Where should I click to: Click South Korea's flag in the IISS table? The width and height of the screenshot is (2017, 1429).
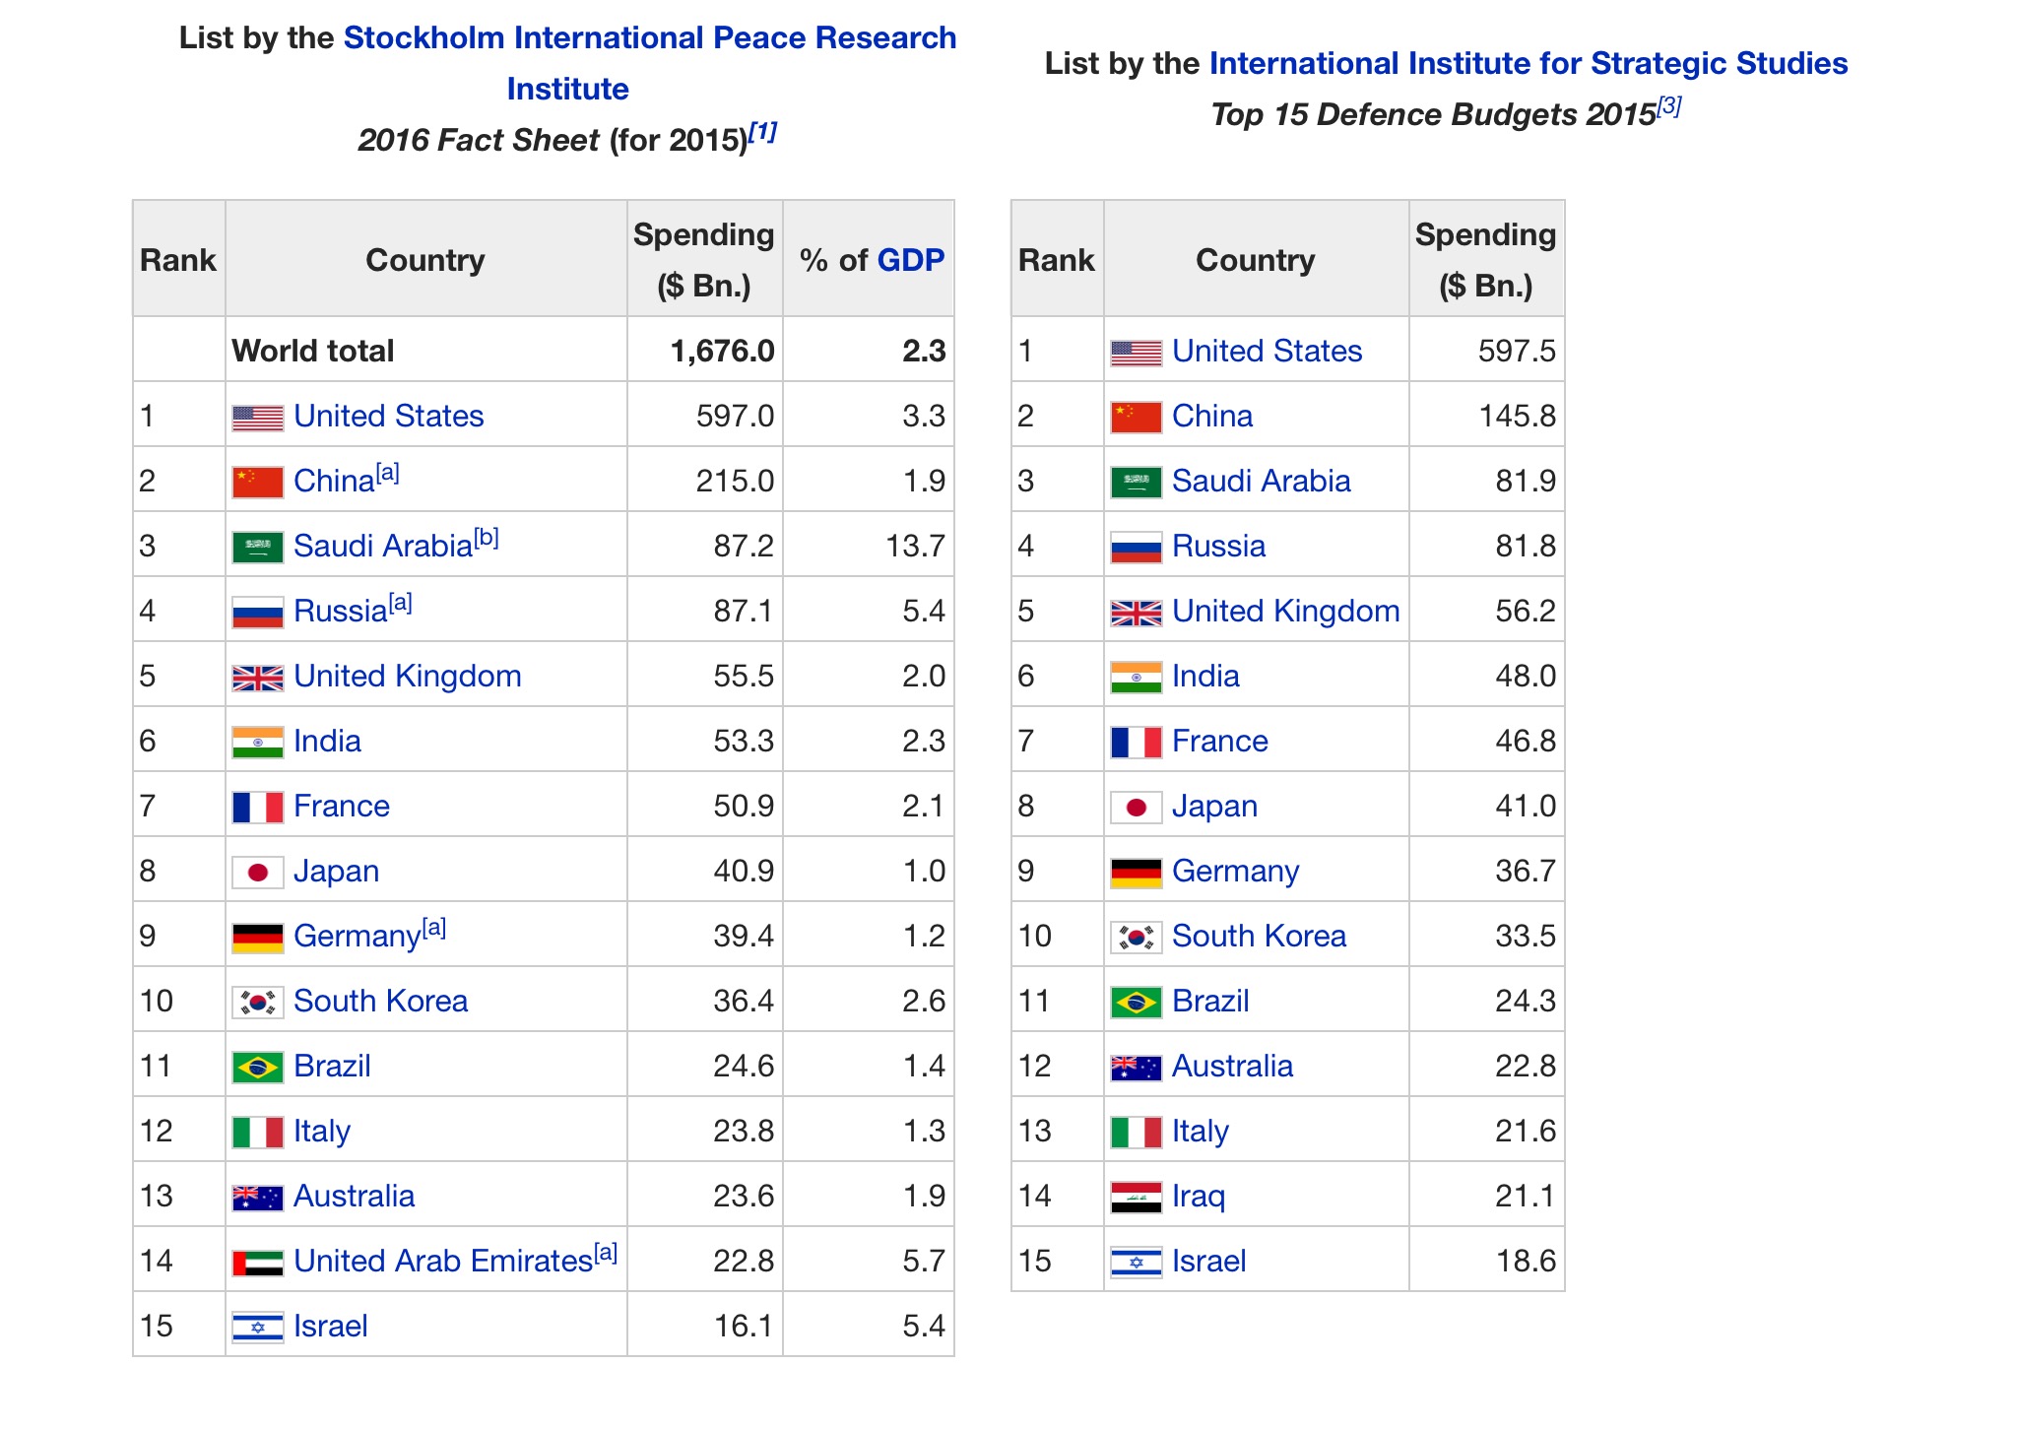click(1137, 938)
